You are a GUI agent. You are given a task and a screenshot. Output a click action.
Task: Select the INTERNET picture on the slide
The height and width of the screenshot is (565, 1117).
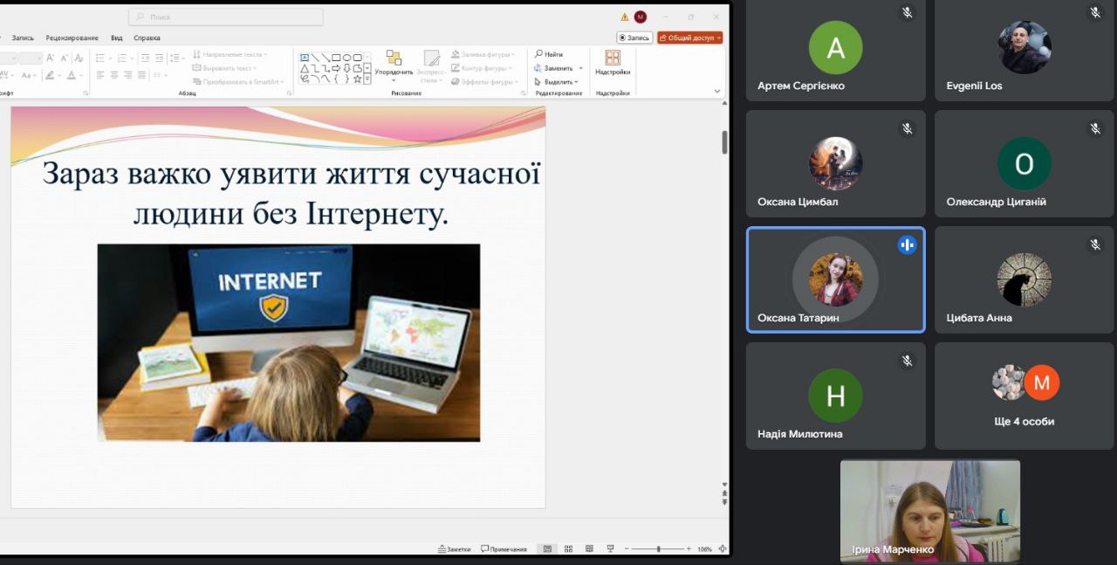click(x=288, y=342)
